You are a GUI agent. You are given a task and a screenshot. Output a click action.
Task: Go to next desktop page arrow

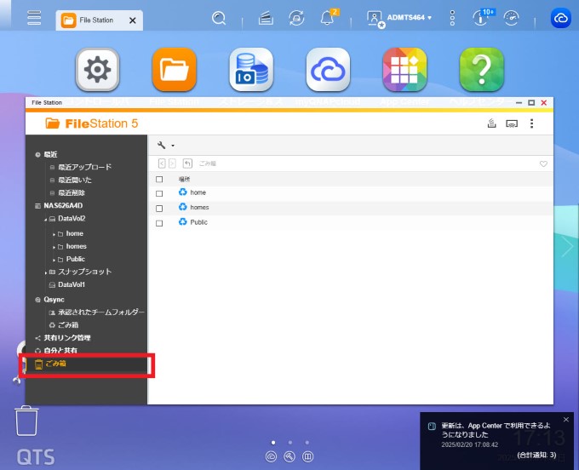click(x=567, y=247)
